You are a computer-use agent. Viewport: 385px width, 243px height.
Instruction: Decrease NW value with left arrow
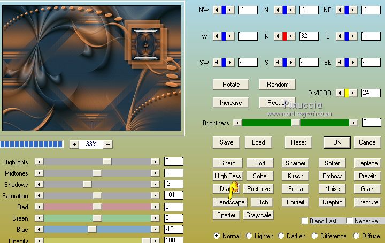217,10
